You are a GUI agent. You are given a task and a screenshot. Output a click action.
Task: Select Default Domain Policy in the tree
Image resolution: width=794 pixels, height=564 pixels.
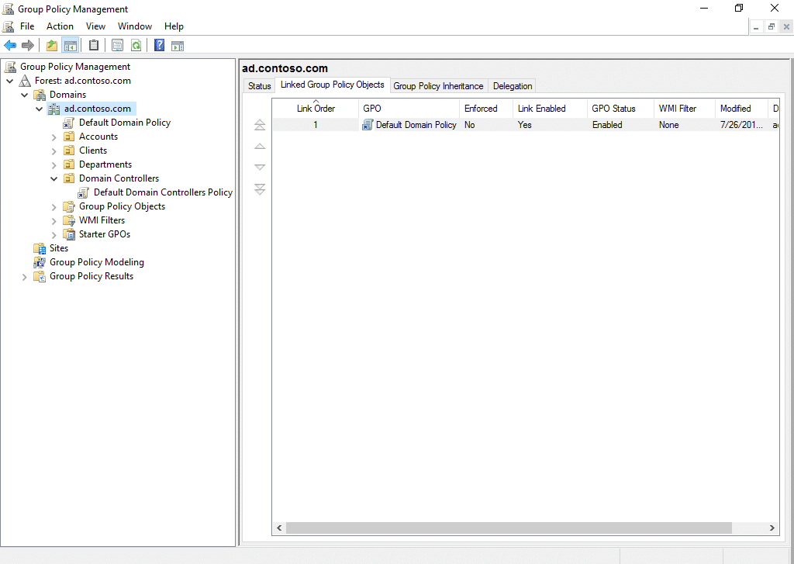125,123
